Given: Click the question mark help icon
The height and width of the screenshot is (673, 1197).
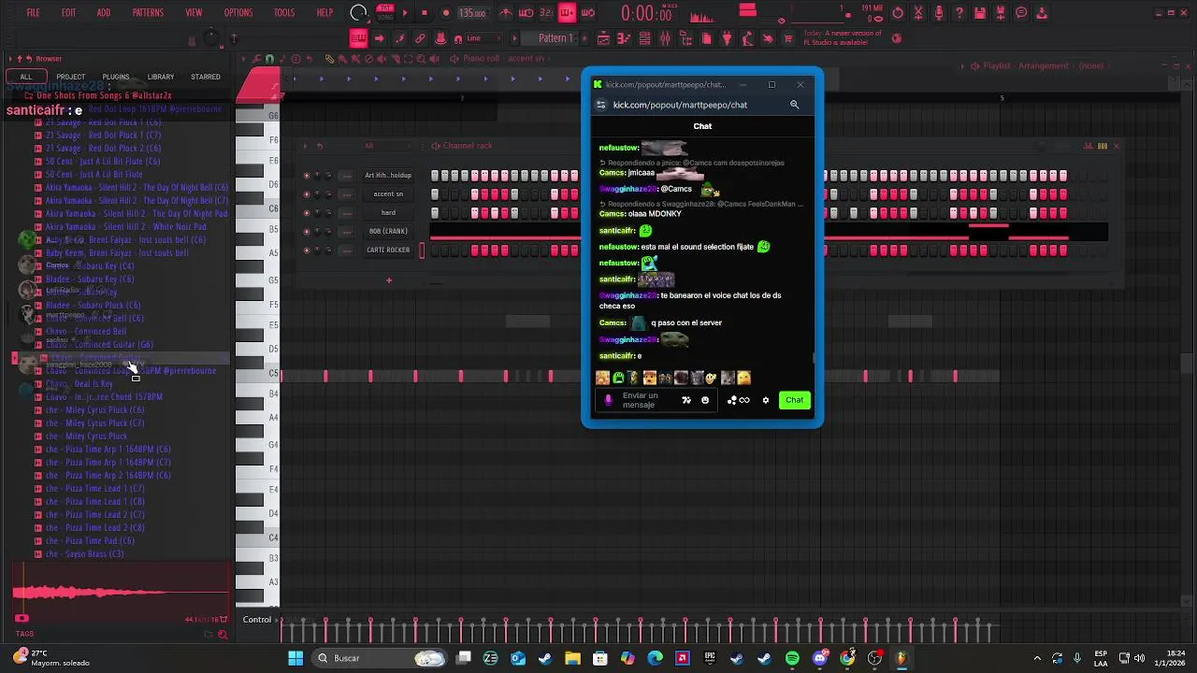Looking at the screenshot, I should point(959,13).
